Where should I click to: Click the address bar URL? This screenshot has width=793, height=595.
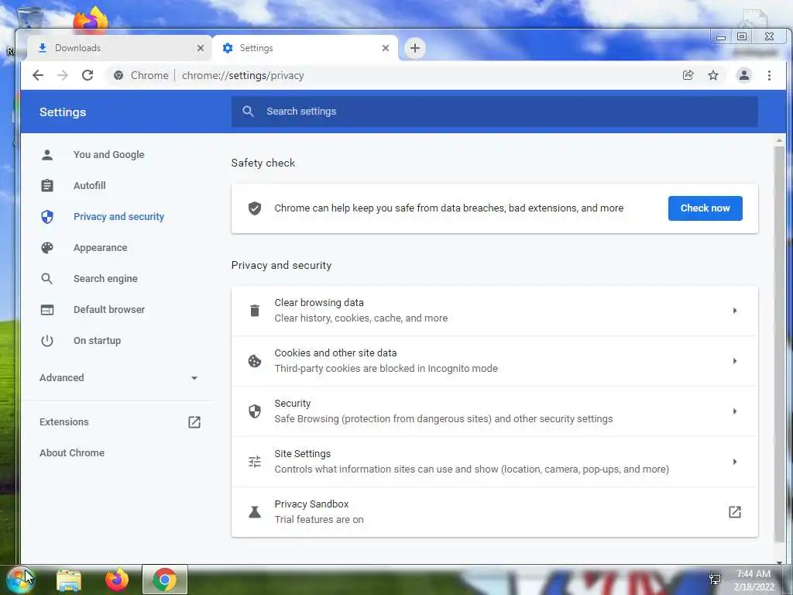242,75
